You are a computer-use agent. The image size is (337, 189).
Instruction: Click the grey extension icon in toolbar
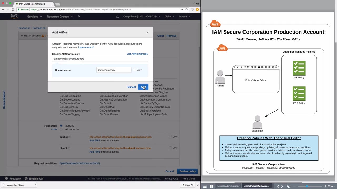click(x=192, y=10)
